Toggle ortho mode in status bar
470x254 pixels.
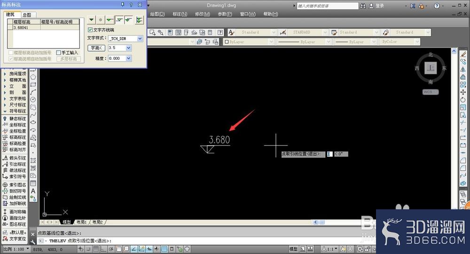click(103, 249)
